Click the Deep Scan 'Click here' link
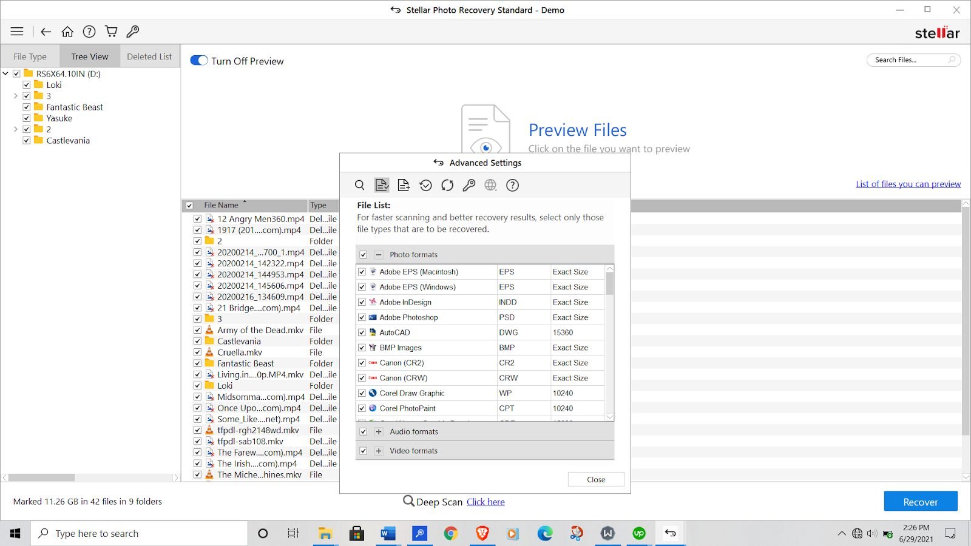Viewport: 971px width, 546px height. (486, 502)
